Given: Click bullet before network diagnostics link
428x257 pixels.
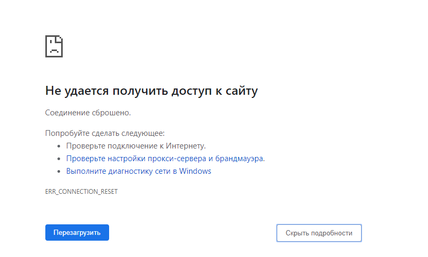Looking at the screenshot, I should 59,171.
